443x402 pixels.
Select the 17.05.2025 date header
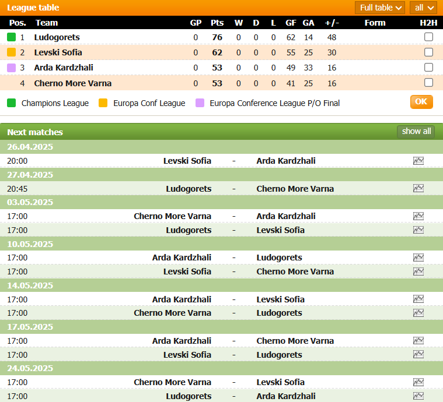[222, 327]
